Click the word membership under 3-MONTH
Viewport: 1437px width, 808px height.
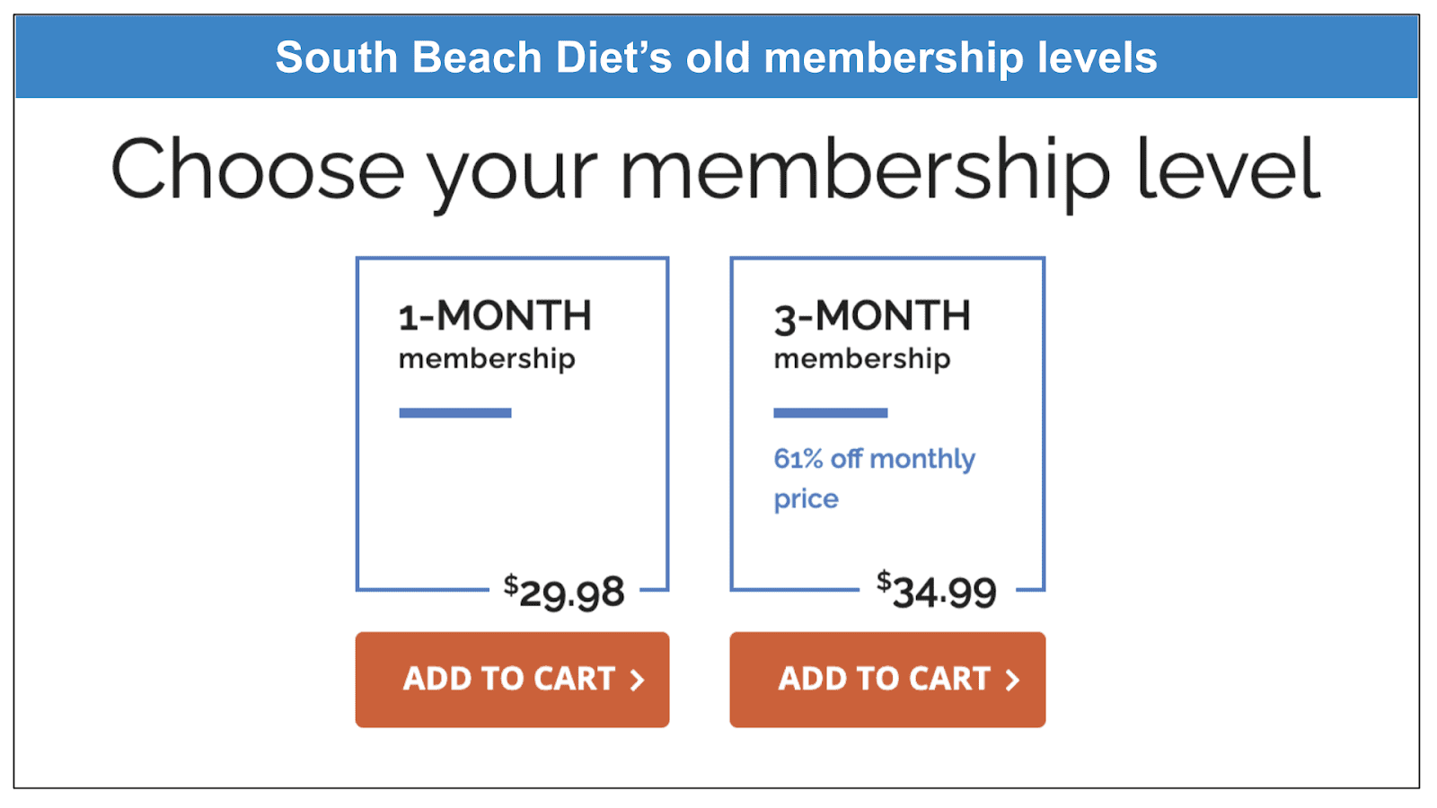862,359
